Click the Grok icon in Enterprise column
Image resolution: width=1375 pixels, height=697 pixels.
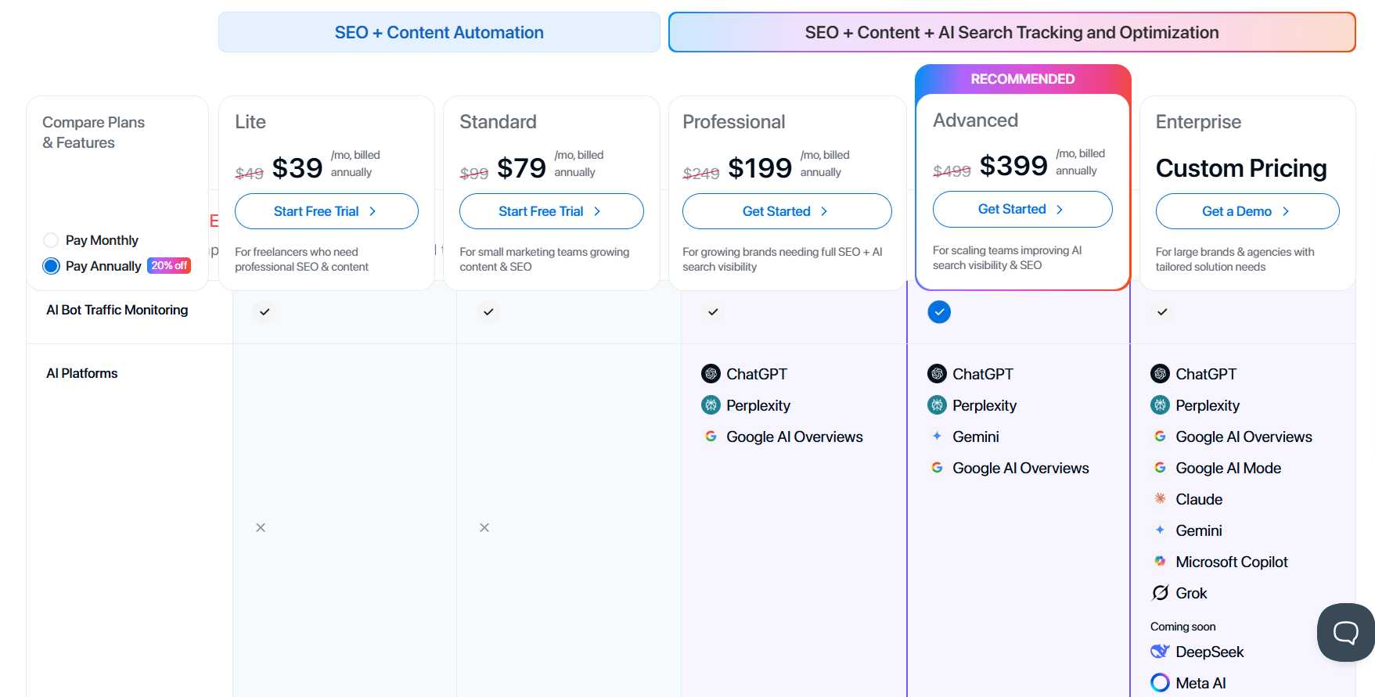pyautogui.click(x=1160, y=592)
